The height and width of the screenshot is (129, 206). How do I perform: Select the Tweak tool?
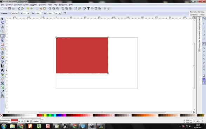click(2, 27)
